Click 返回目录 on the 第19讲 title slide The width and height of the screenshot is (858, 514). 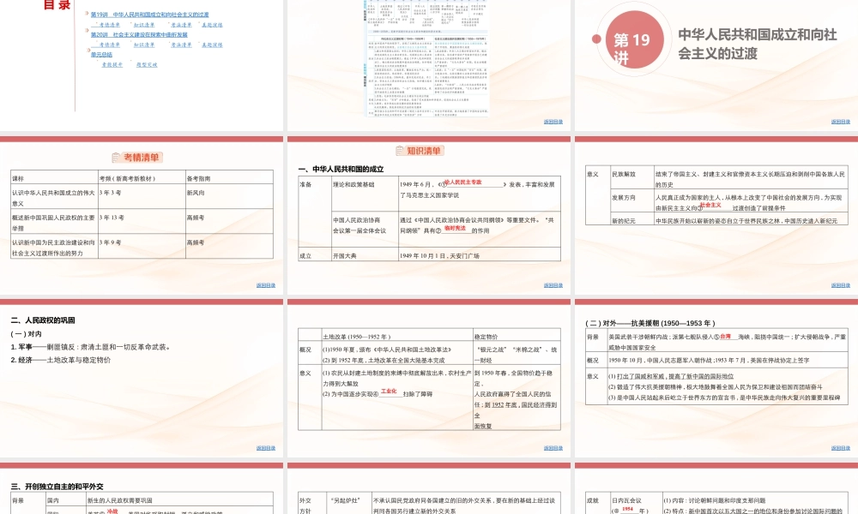(841, 122)
